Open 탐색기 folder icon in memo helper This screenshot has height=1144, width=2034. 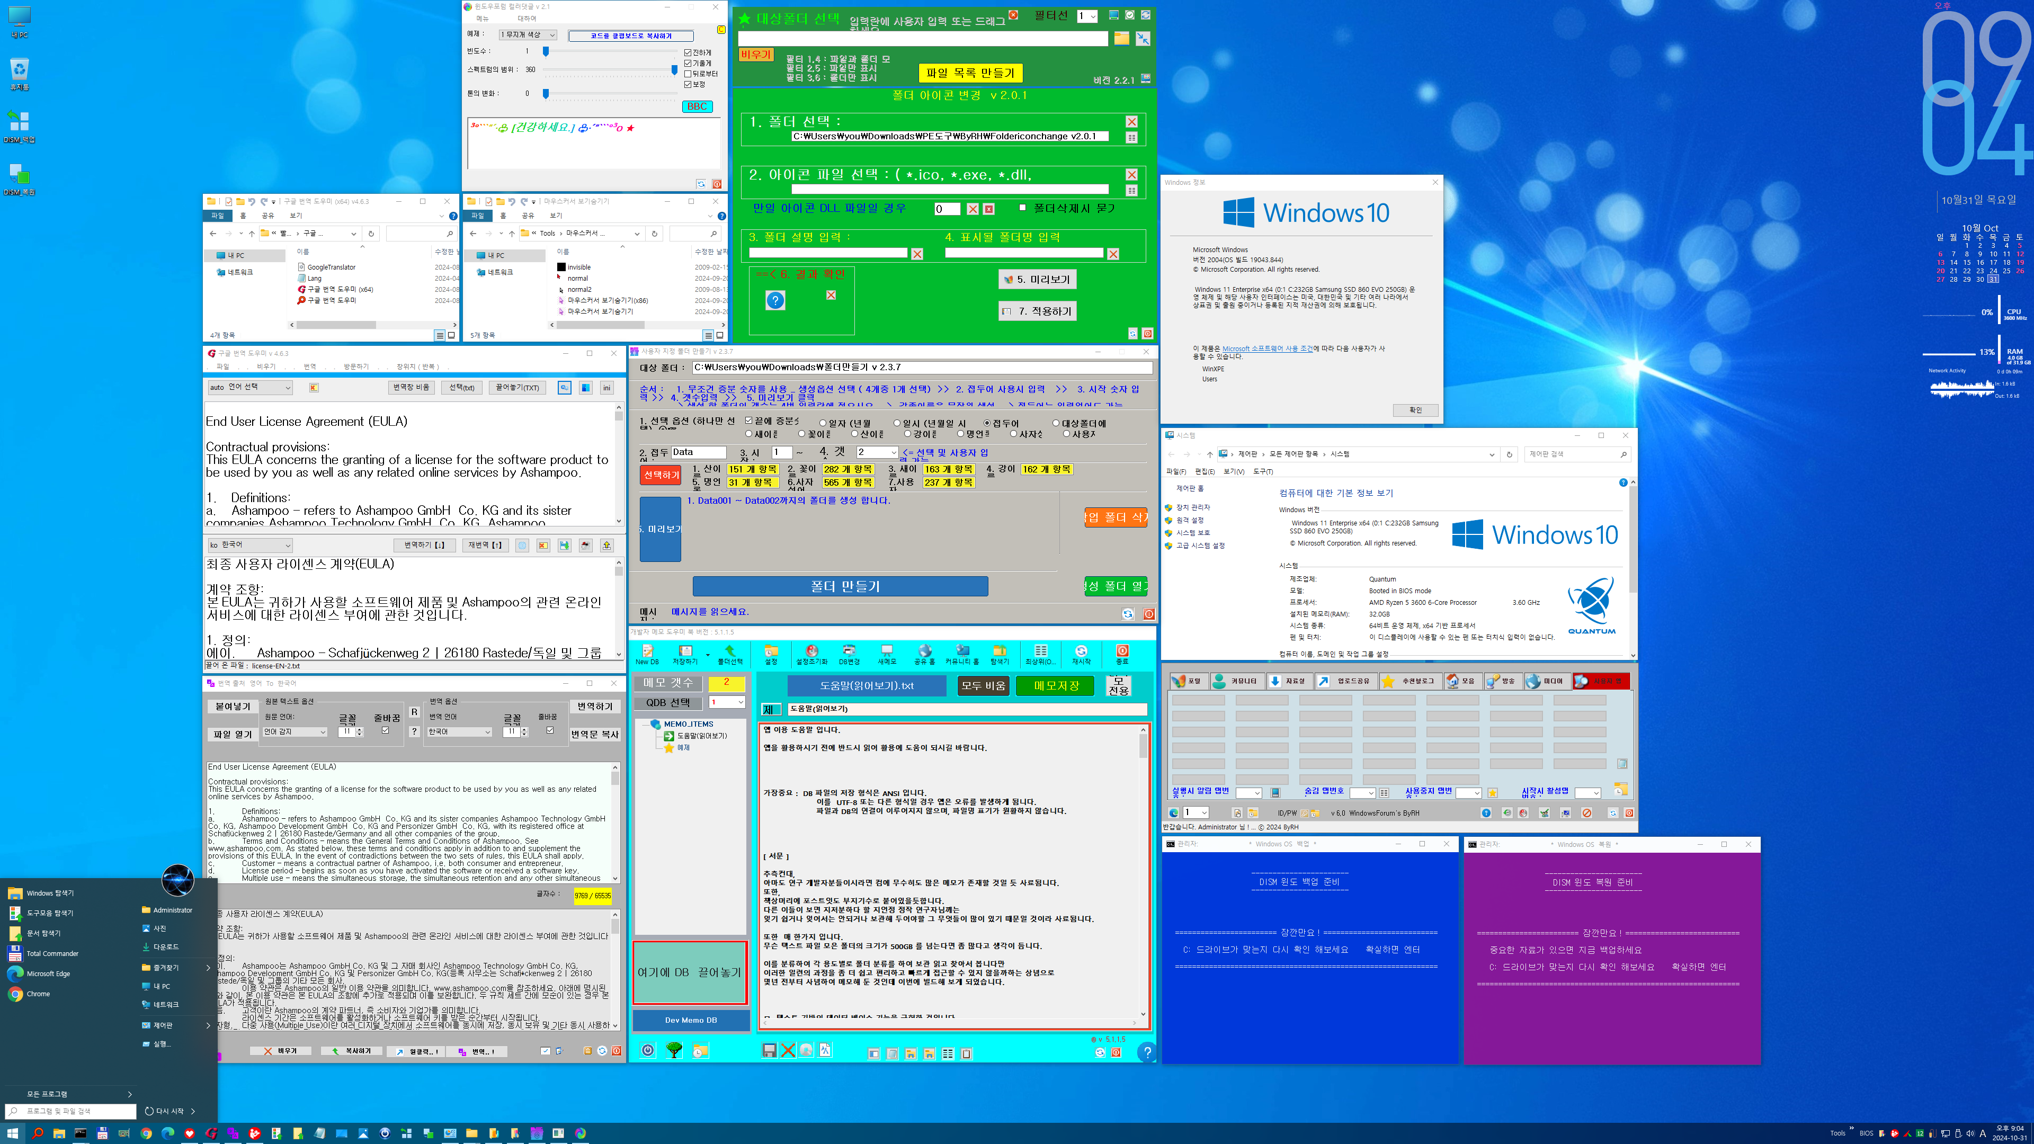[x=1000, y=654]
